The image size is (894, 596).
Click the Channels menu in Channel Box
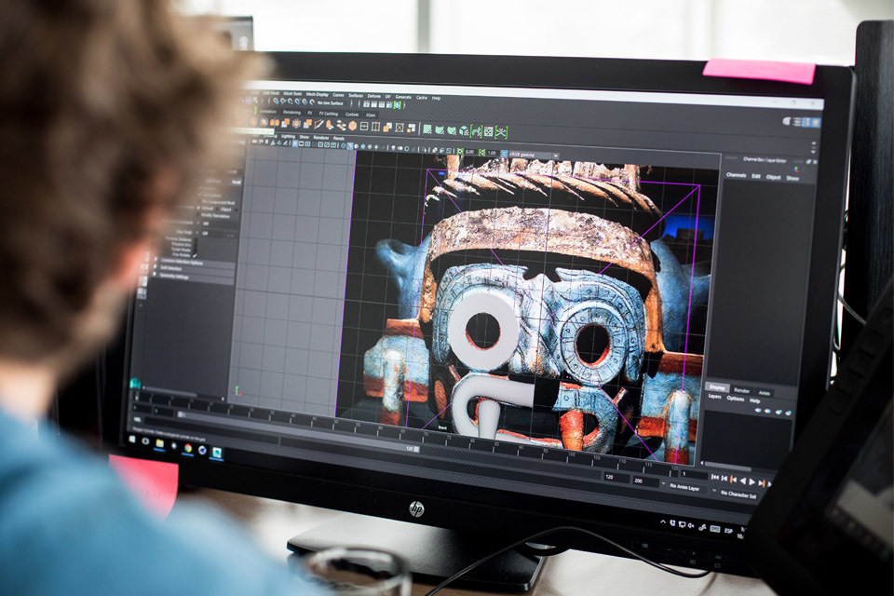coord(736,174)
